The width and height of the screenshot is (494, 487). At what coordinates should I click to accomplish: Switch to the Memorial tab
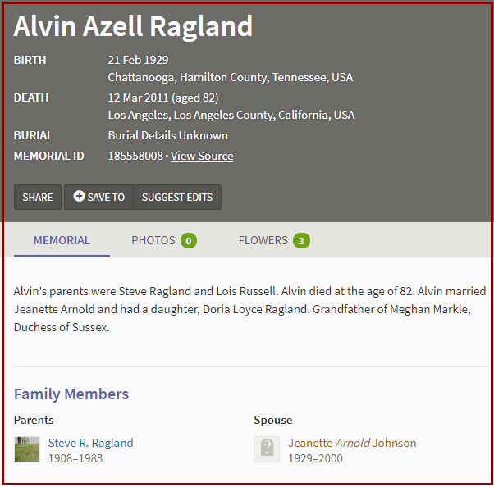[62, 240]
